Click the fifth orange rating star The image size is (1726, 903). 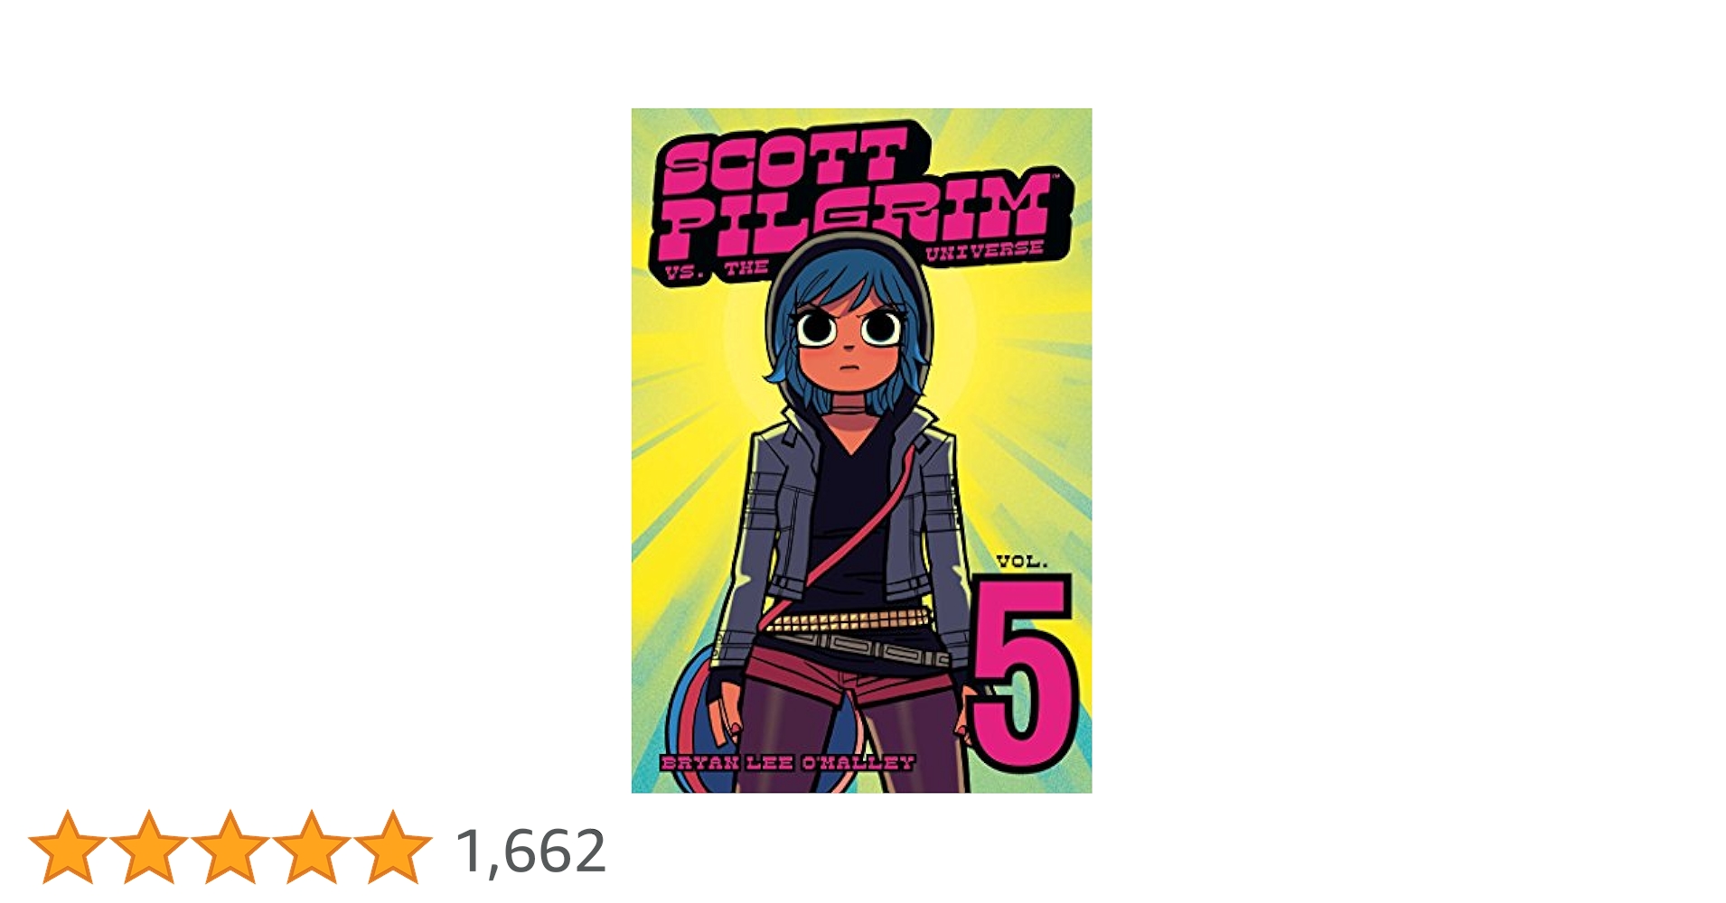tap(392, 847)
